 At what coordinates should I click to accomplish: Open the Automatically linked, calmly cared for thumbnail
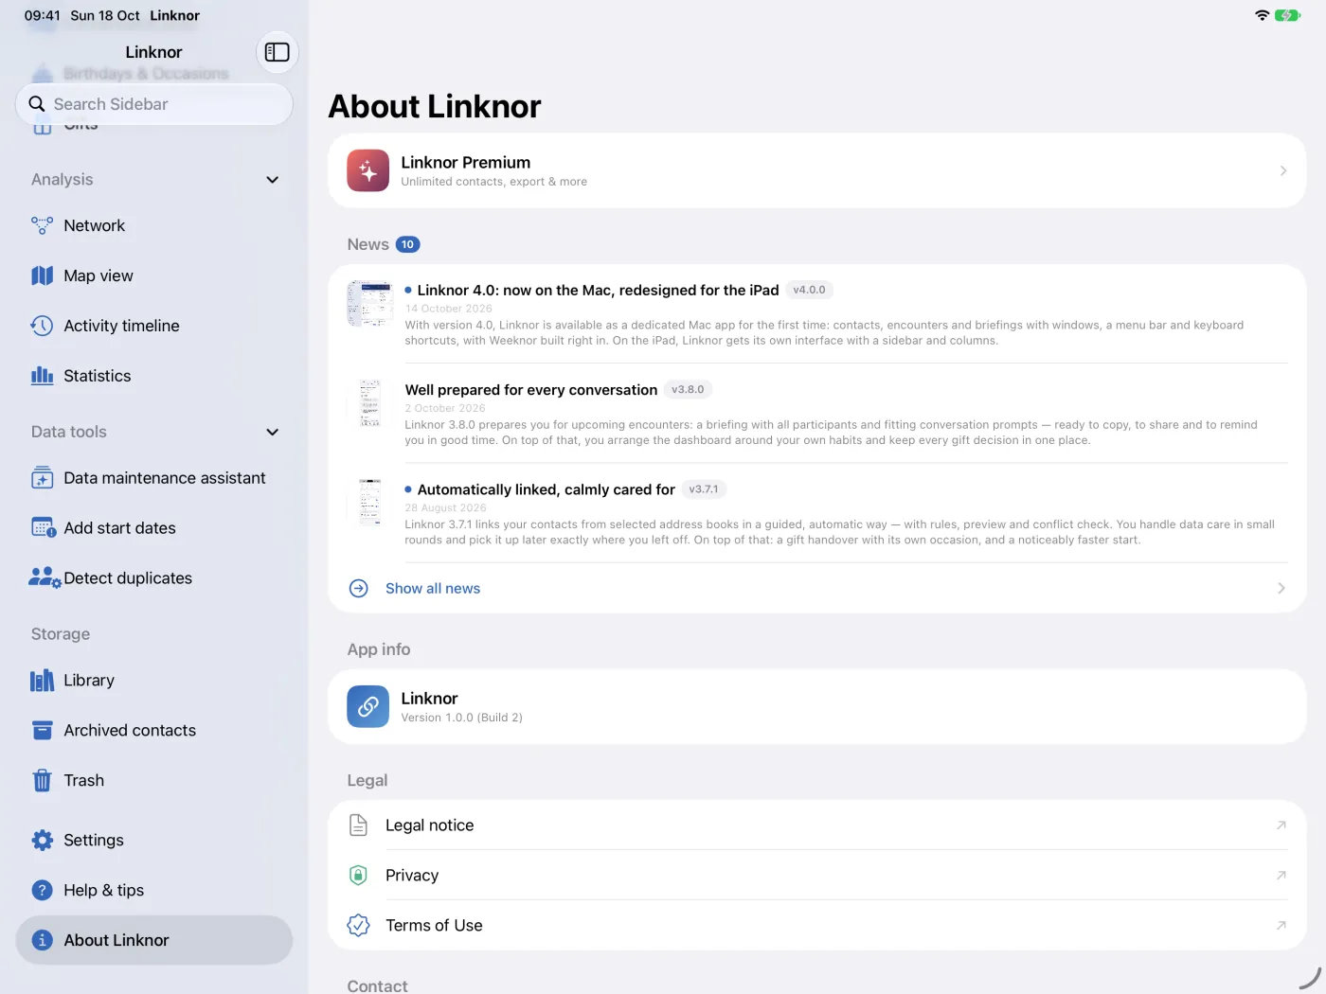370,503
